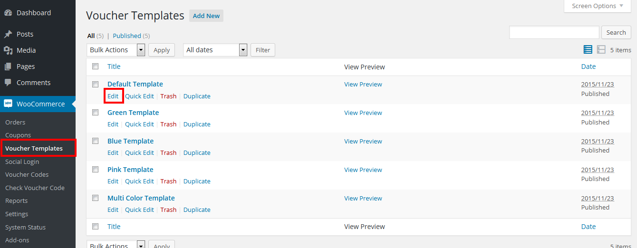Switch to excerpt view icon

pos(601,50)
